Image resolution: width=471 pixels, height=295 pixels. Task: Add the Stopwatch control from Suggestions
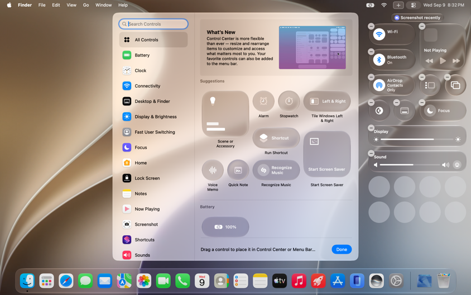pyautogui.click(x=289, y=101)
